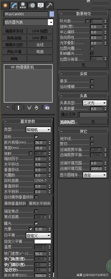Screen dimensions: 111x279
Task: Open the Create command panel tab
Action: pos(5,5)
